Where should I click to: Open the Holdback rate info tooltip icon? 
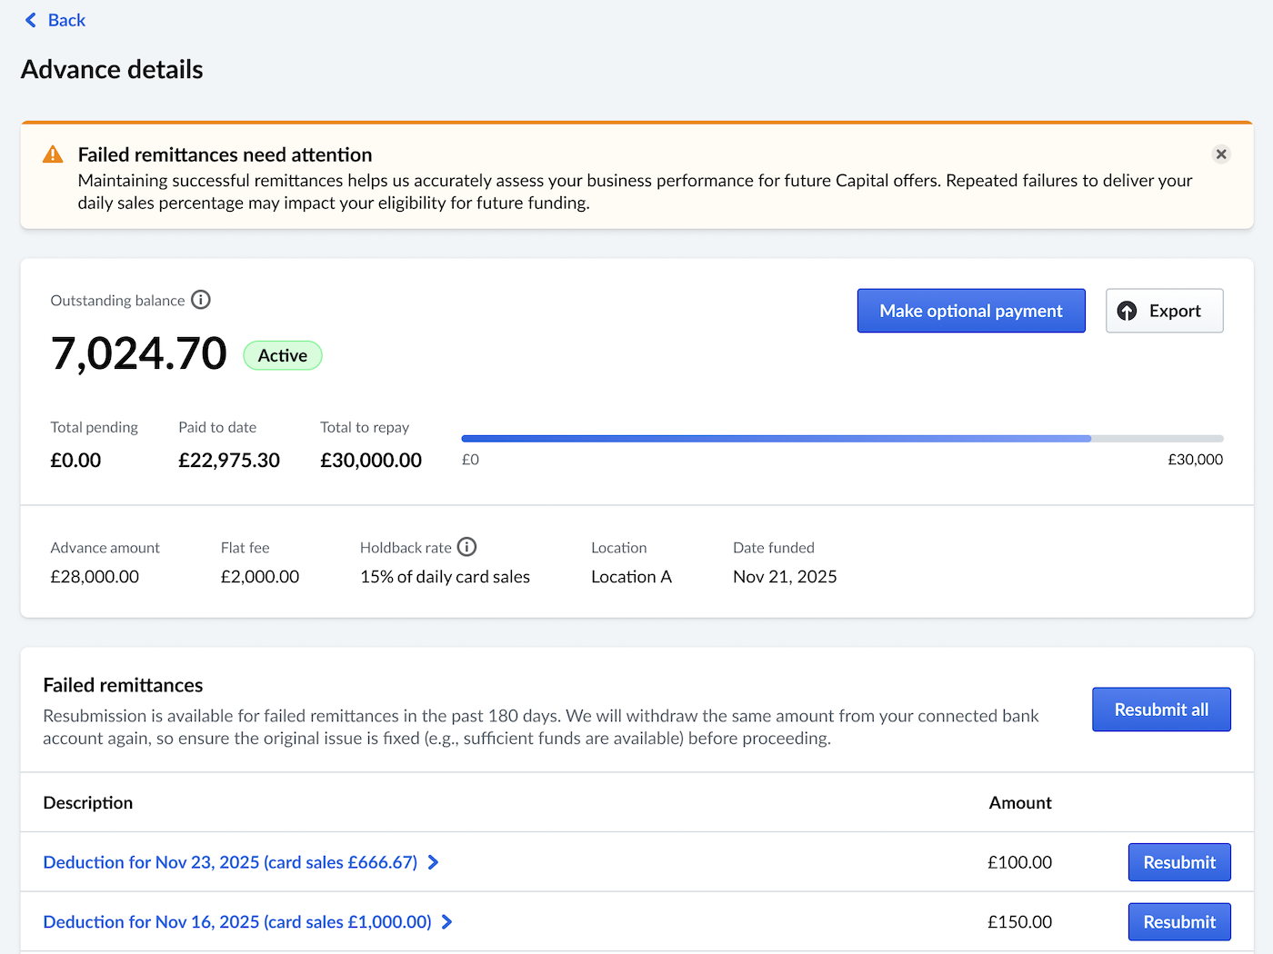click(466, 547)
